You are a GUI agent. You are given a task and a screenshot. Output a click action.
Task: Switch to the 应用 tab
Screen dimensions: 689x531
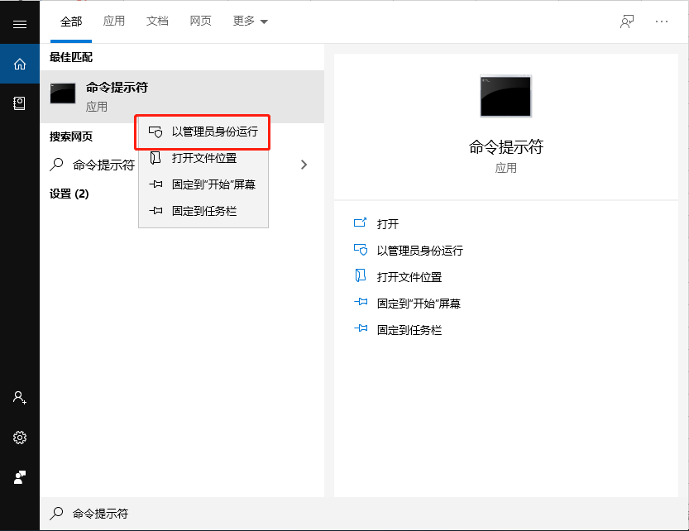pyautogui.click(x=114, y=21)
